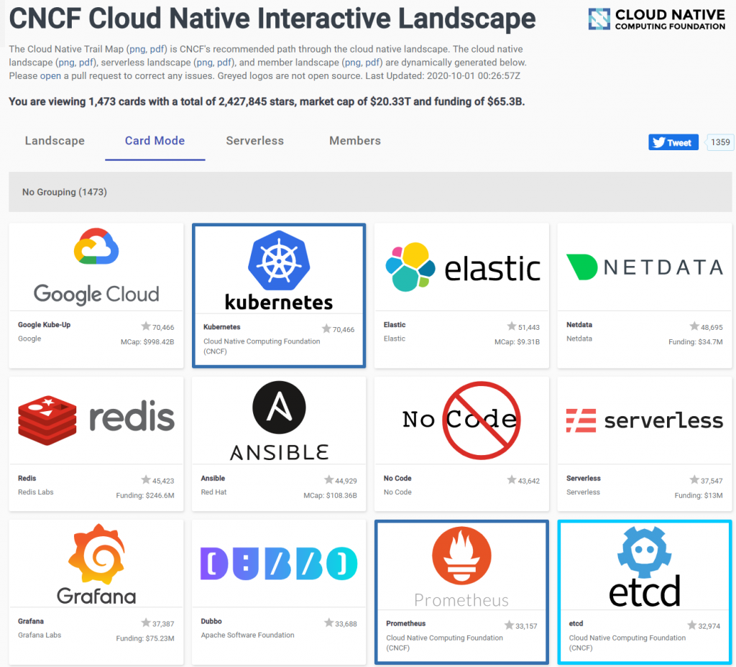The height and width of the screenshot is (667, 736).
Task: Click the No Code logo
Action: tap(461, 419)
